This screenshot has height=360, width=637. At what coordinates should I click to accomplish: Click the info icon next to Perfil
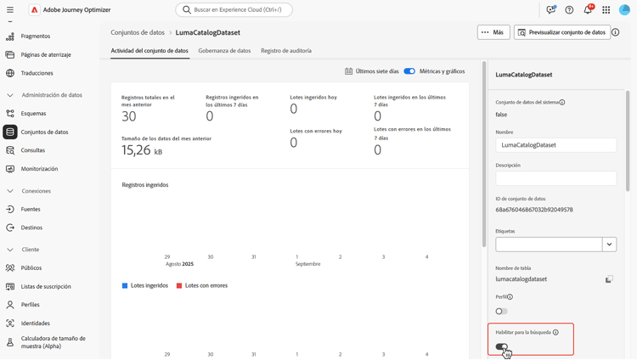tap(510, 297)
